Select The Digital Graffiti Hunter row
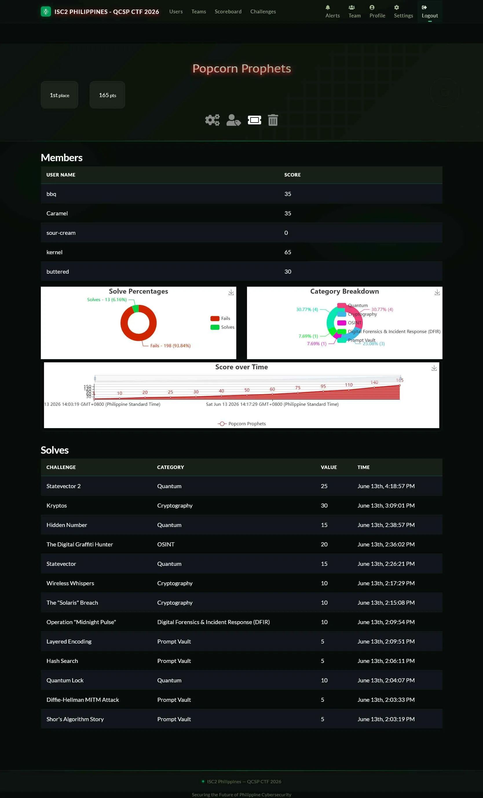The width and height of the screenshot is (483, 798). tap(241, 544)
